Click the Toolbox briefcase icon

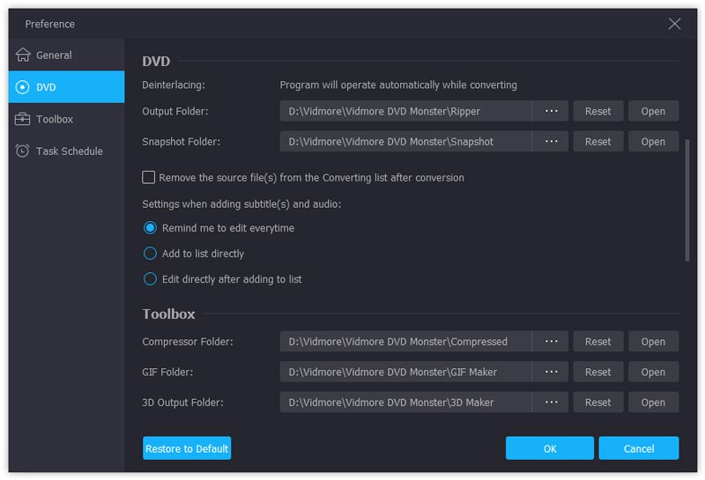(22, 119)
